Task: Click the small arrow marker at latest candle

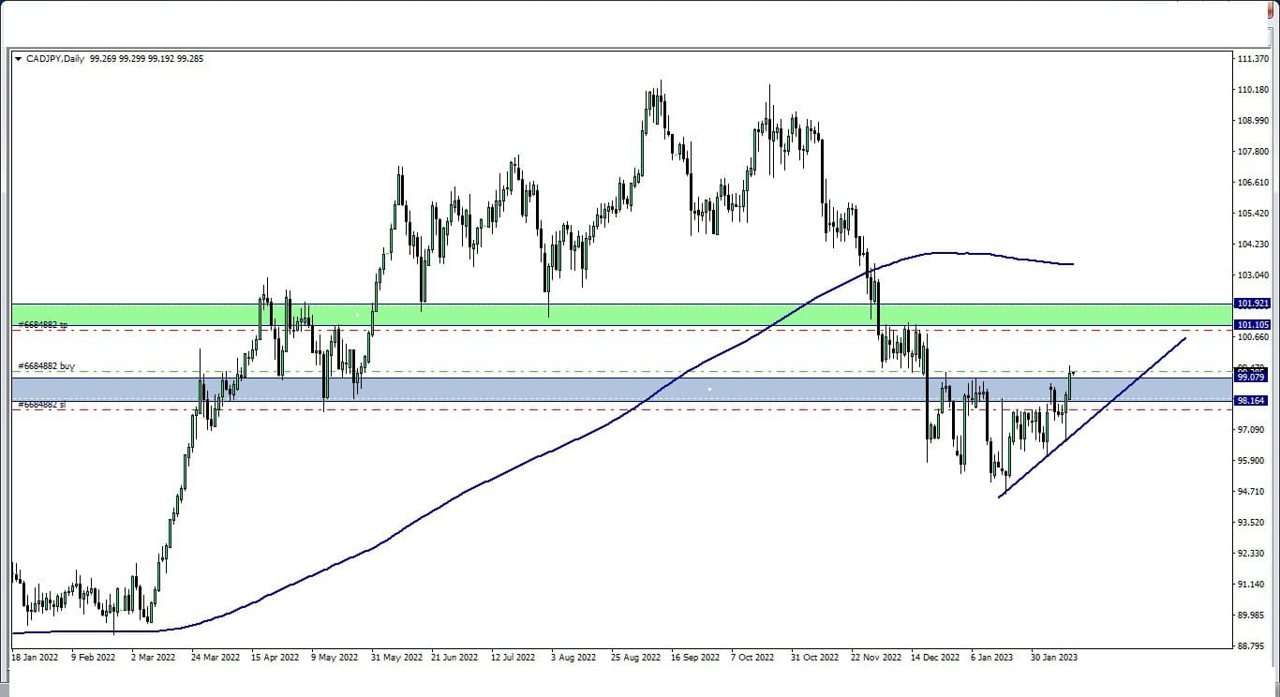Action: pos(1075,373)
